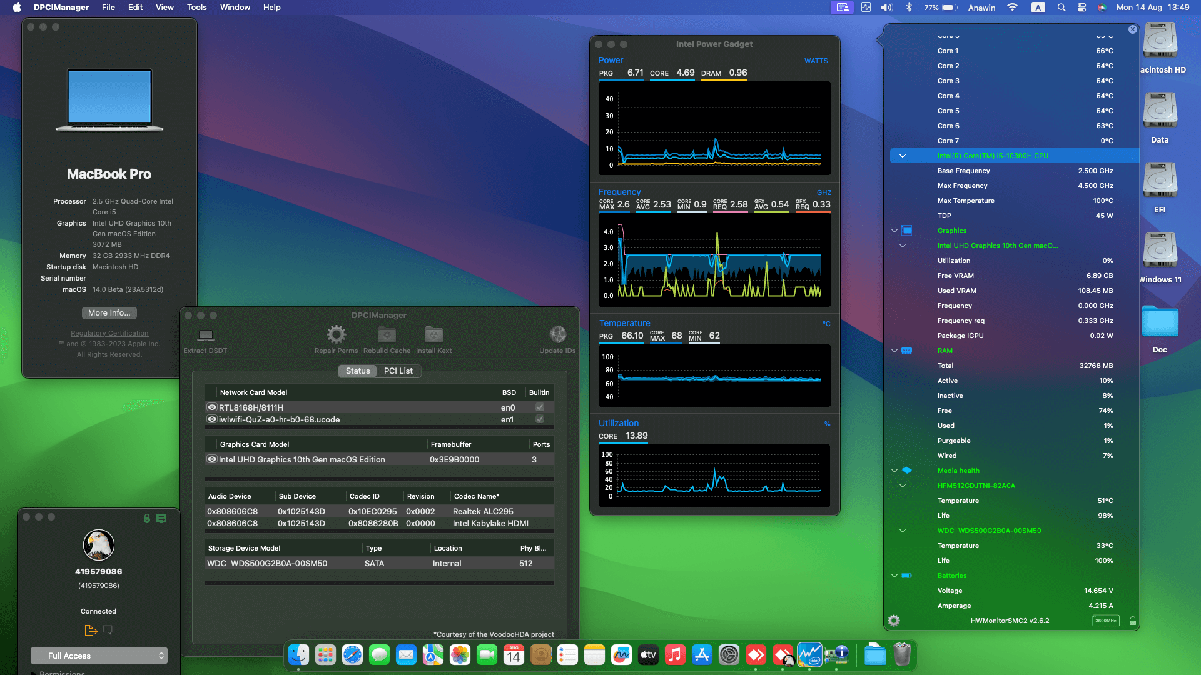
Task: Open the Full Access dropdown
Action: [x=99, y=656]
